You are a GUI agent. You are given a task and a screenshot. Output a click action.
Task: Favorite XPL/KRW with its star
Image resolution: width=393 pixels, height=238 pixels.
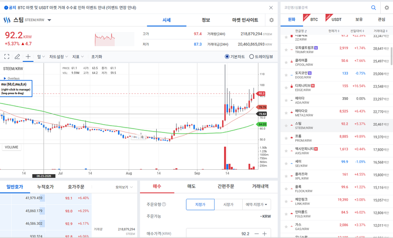point(286,176)
